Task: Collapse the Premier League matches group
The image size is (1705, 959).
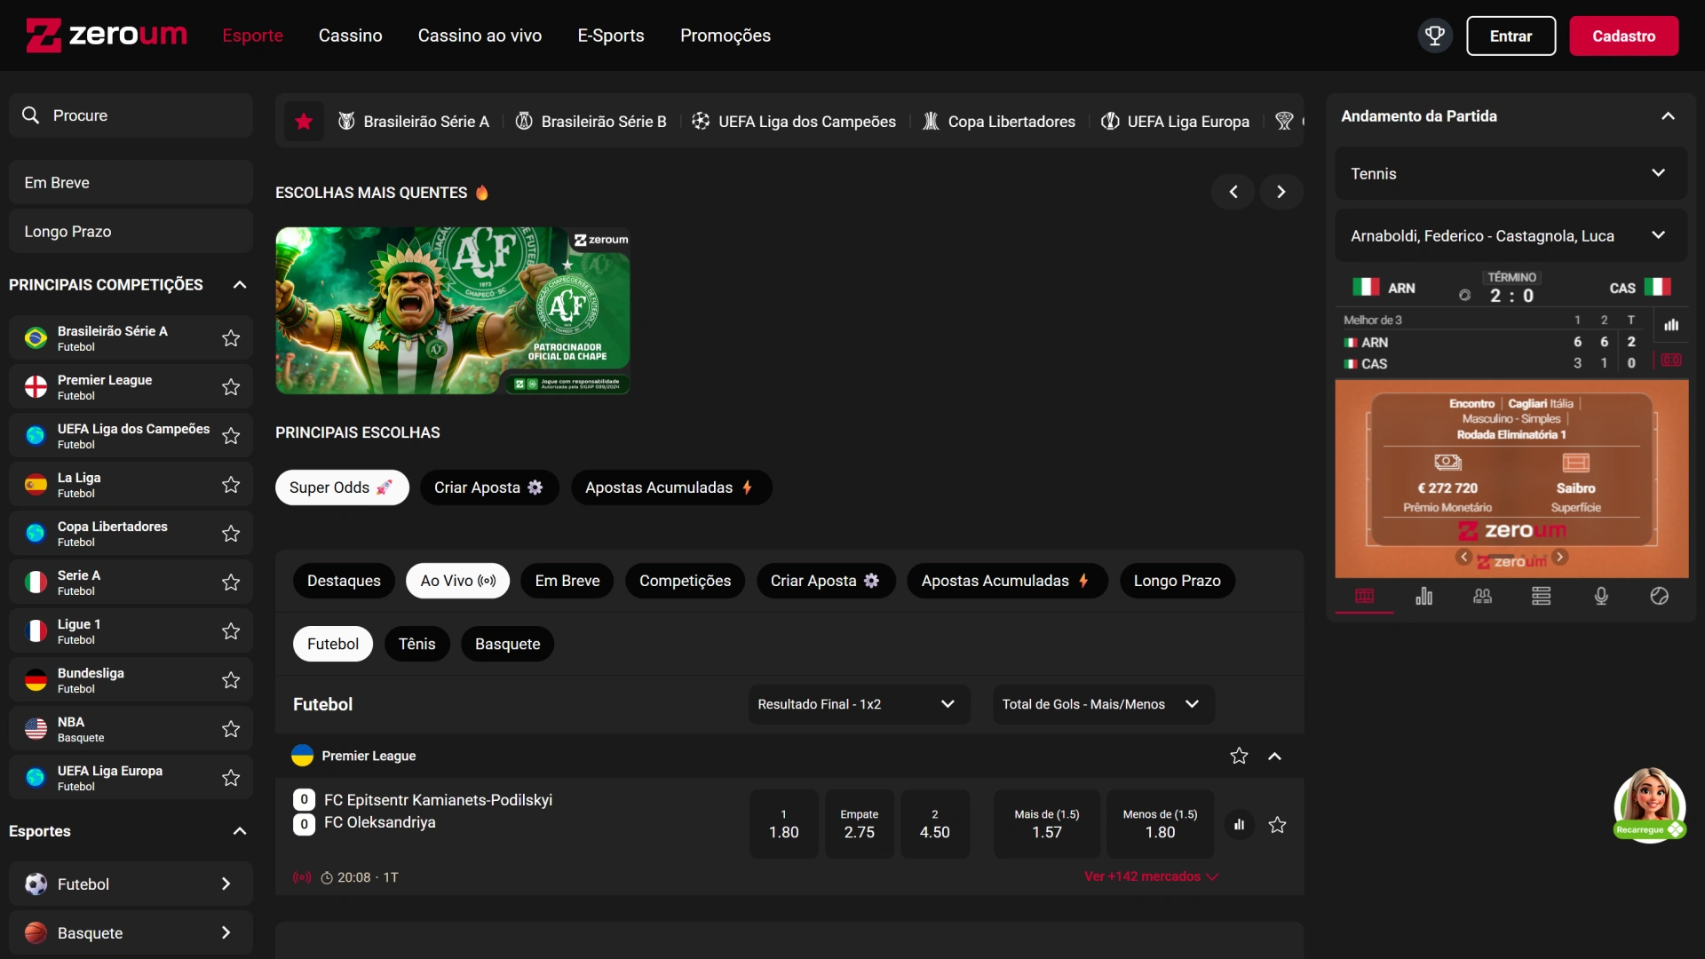Action: (1274, 756)
